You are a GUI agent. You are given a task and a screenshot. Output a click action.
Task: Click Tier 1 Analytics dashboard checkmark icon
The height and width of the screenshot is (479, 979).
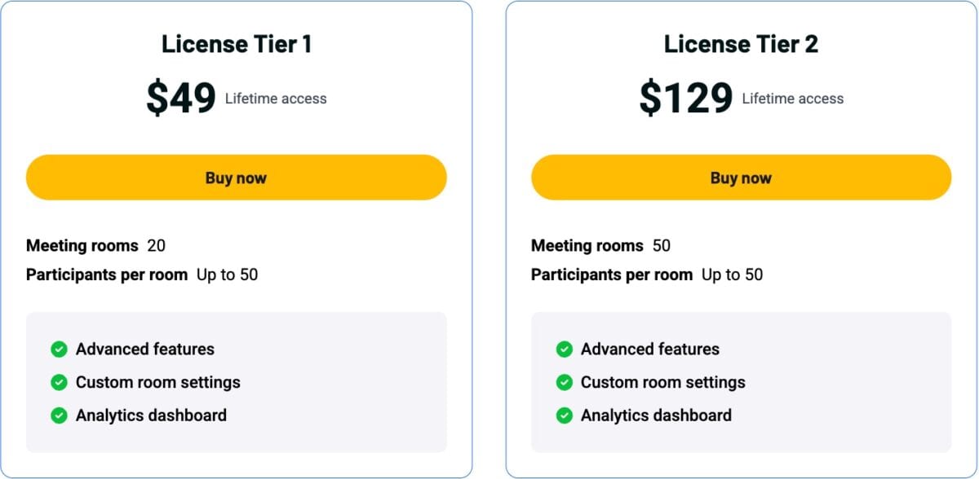click(59, 415)
